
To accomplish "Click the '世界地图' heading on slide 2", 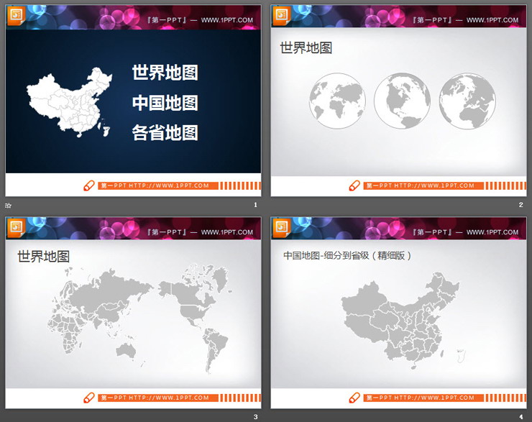I will coord(306,48).
